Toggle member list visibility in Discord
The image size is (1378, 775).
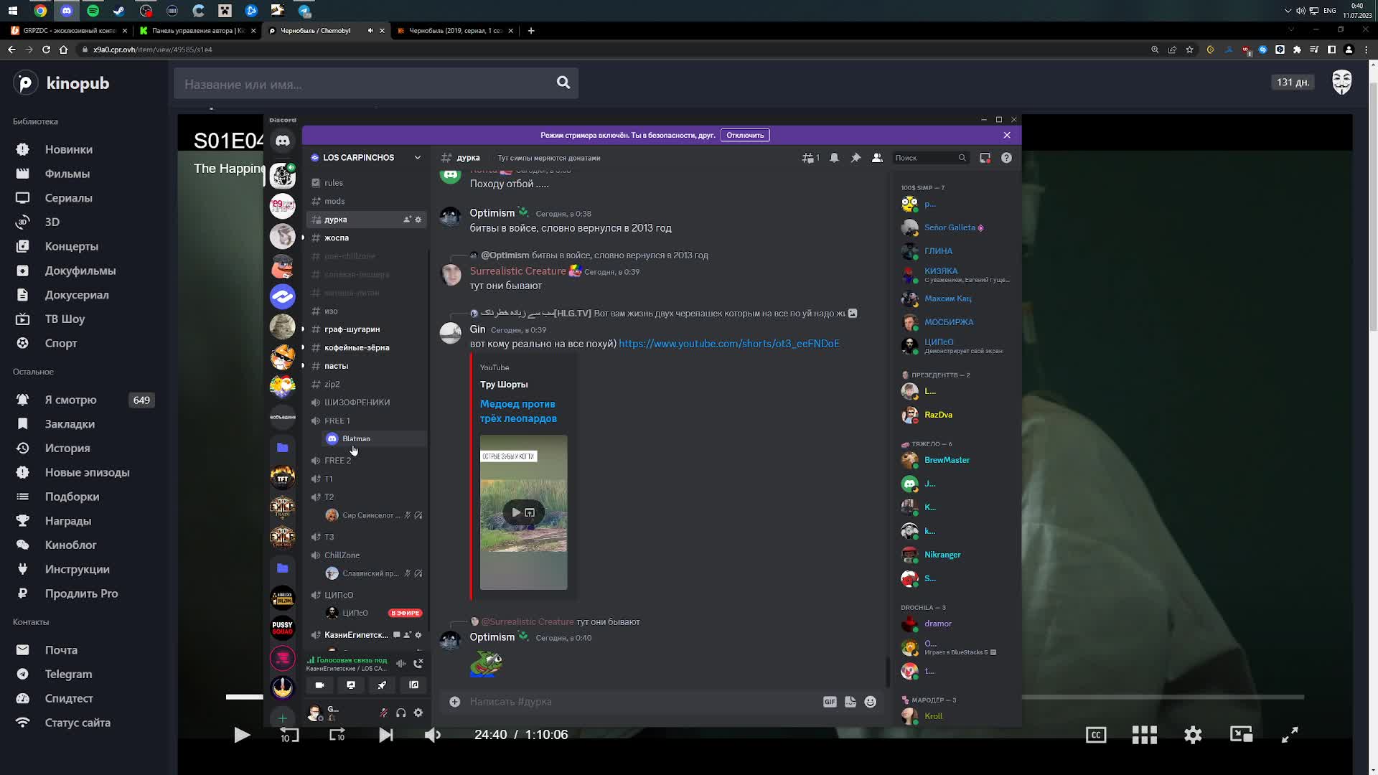tap(877, 158)
